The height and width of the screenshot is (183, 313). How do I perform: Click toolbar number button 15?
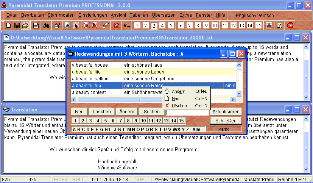(258, 25)
